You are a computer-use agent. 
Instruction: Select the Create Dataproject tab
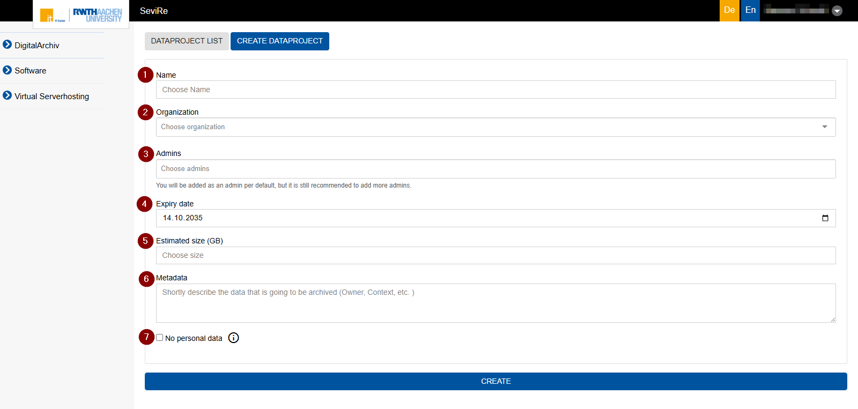[x=279, y=41]
